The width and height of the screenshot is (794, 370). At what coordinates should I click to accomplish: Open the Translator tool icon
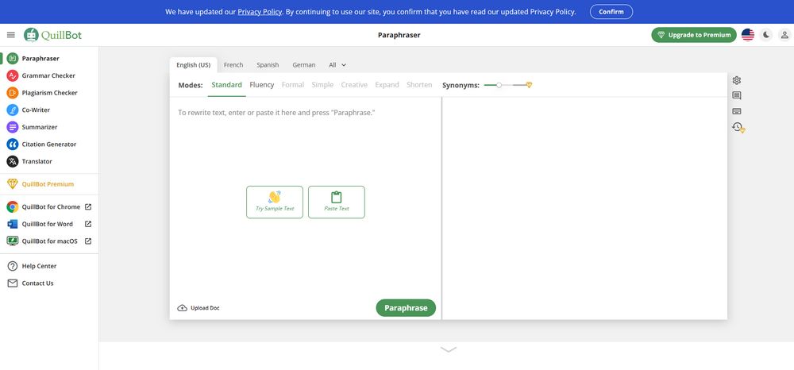(x=13, y=161)
